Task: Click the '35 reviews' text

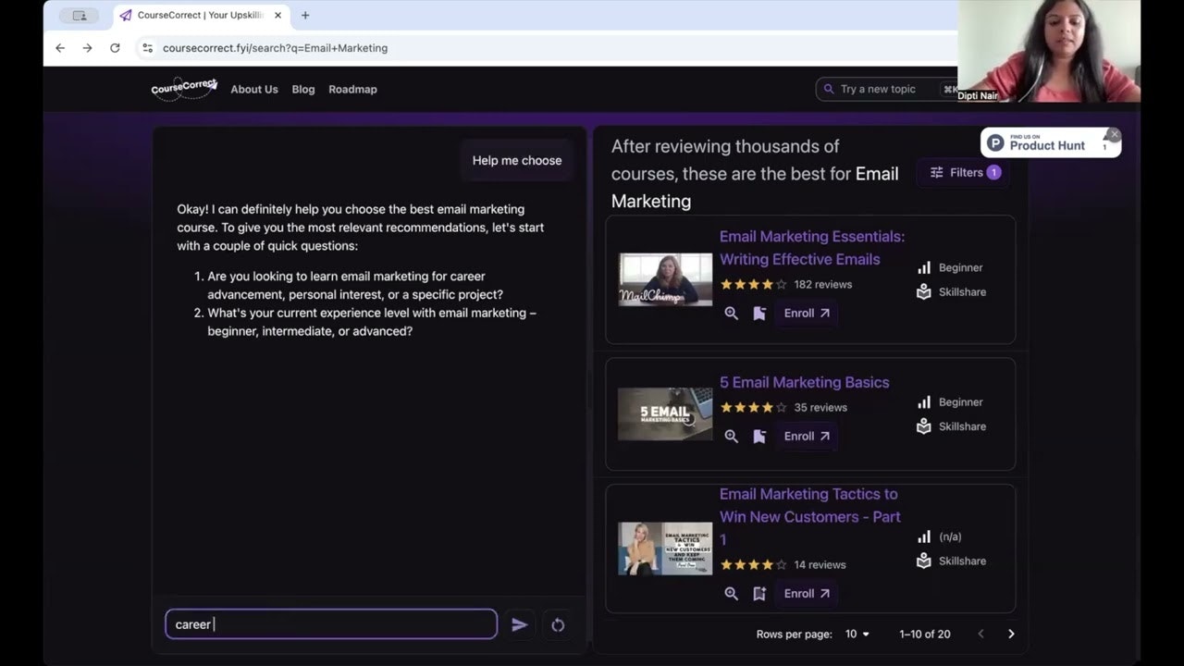Action: [x=820, y=407]
